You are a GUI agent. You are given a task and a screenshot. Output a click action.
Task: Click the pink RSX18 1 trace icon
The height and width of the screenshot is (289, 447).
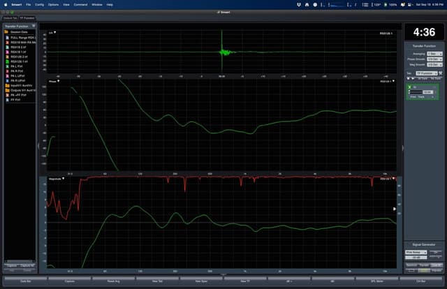point(8,52)
